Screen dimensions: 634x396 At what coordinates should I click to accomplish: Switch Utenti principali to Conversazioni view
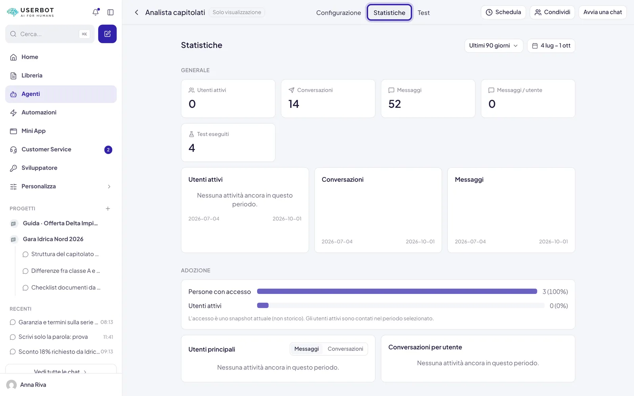coord(345,349)
